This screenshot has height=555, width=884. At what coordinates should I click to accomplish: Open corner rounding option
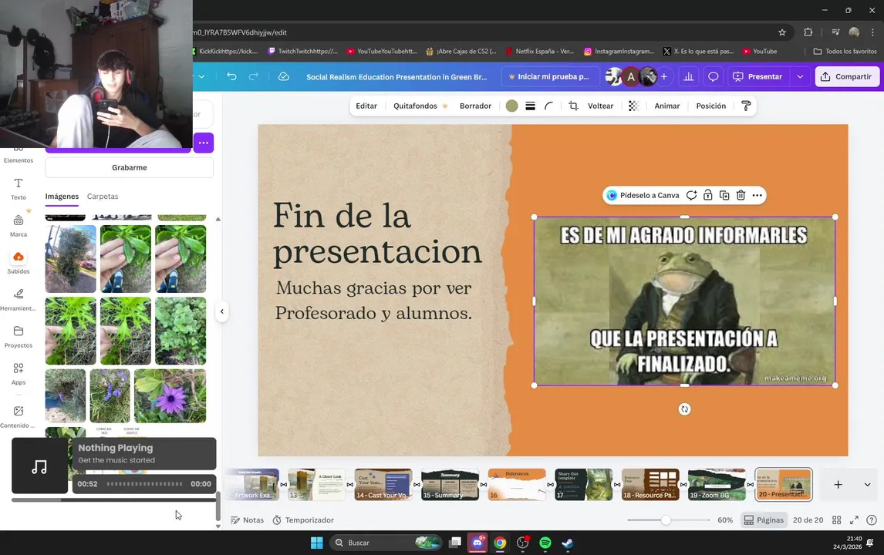(549, 106)
